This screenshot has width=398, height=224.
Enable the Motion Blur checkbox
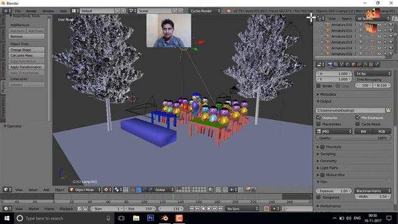pyautogui.click(x=323, y=175)
